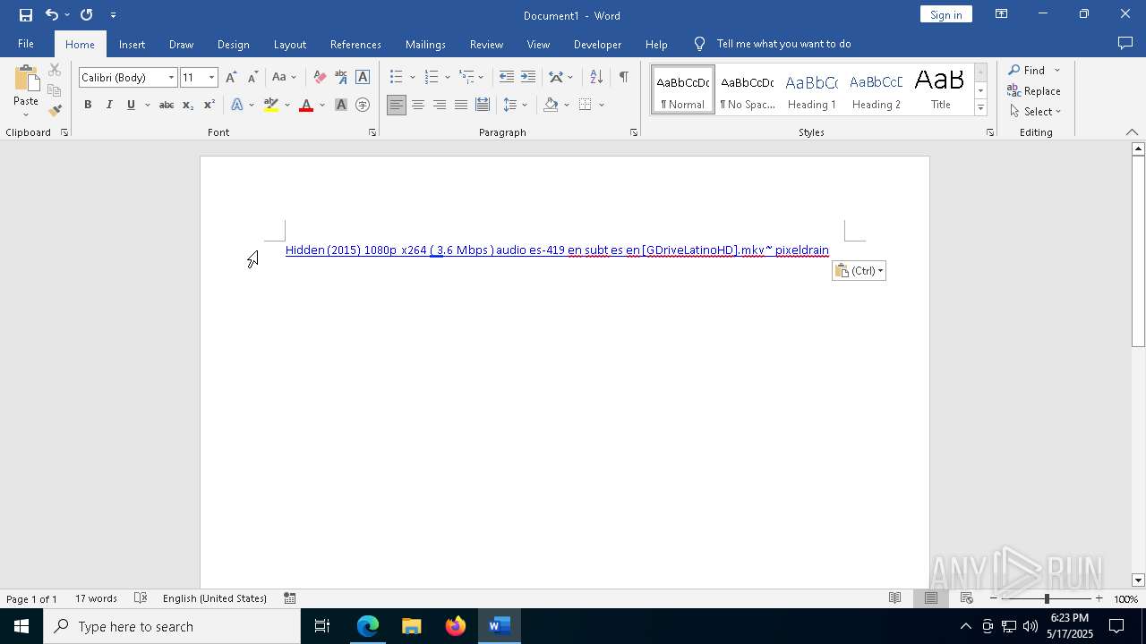
Task: Expand the Bullets list dropdown
Action: (412, 78)
